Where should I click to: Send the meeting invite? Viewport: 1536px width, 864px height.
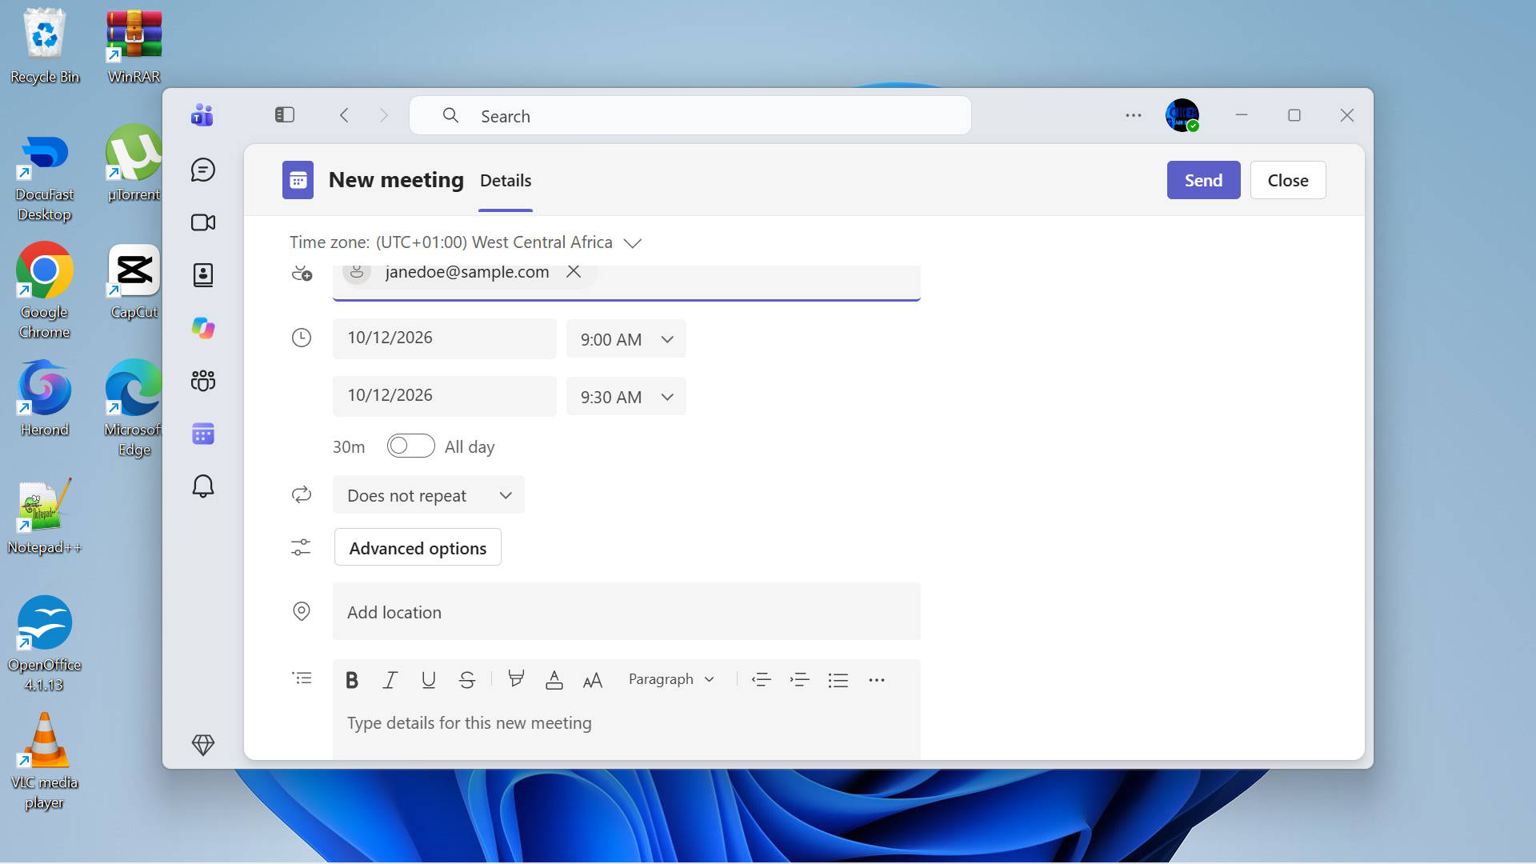tap(1203, 180)
